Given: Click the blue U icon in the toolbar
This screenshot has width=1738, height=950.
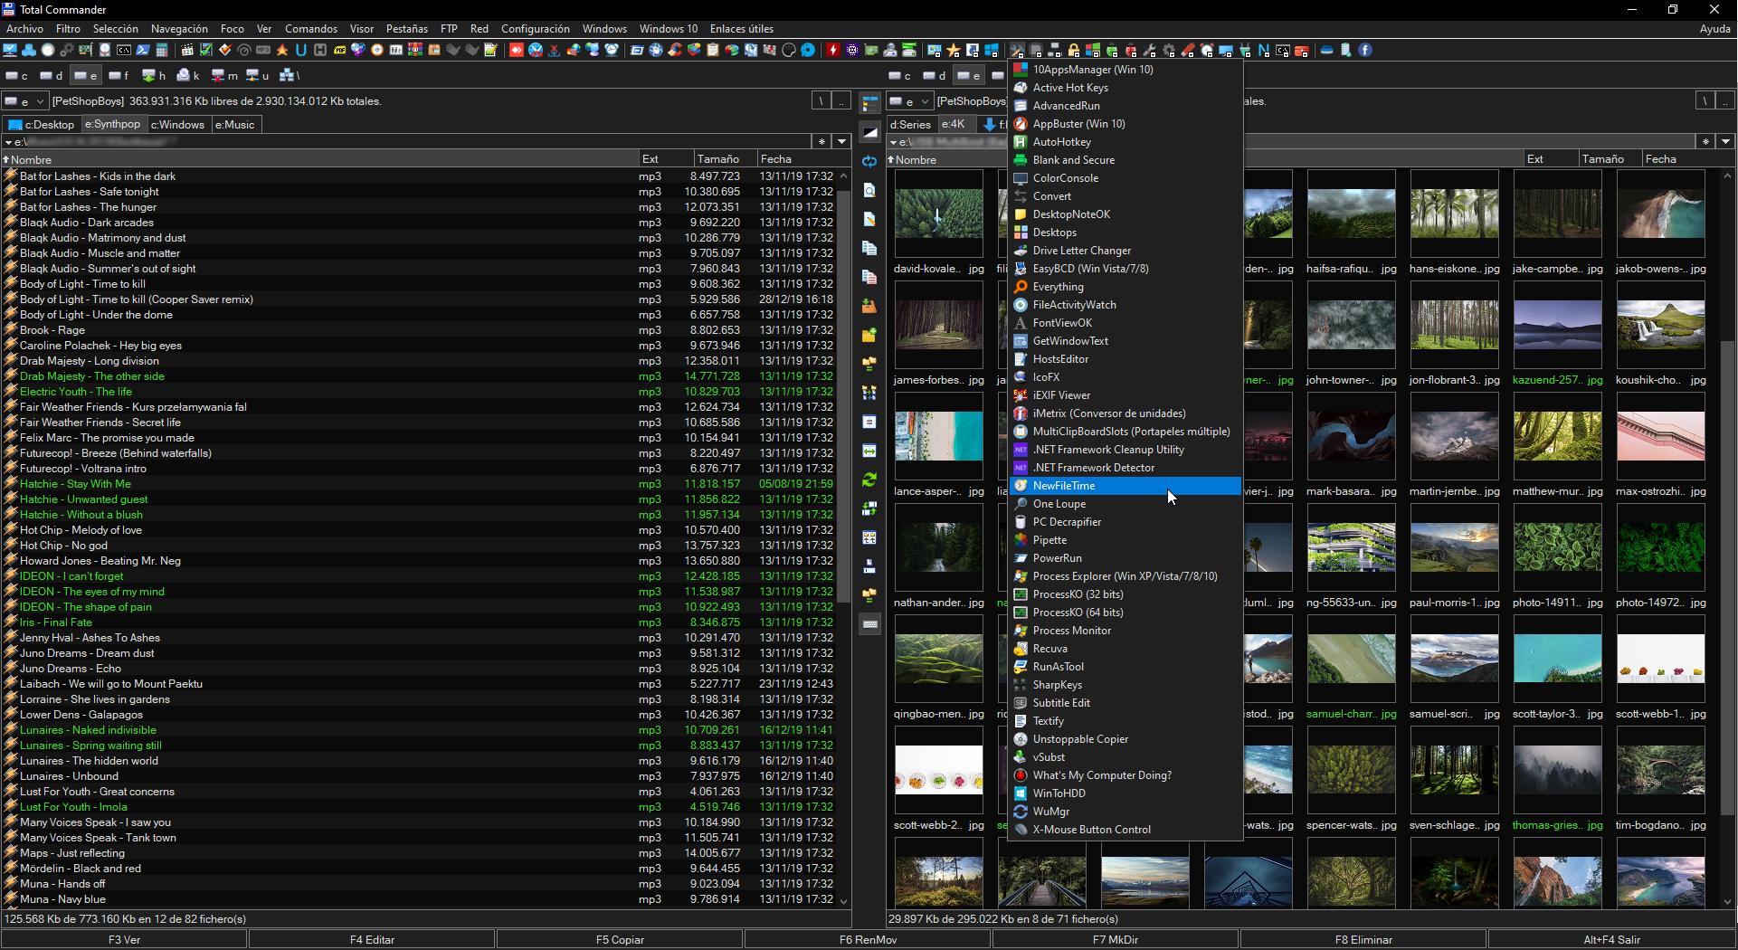Looking at the screenshot, I should [301, 51].
